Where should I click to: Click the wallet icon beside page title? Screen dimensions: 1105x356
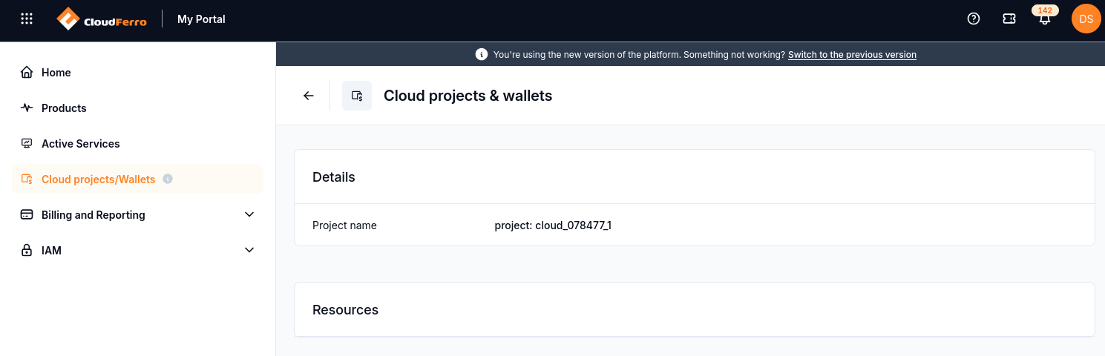(357, 96)
